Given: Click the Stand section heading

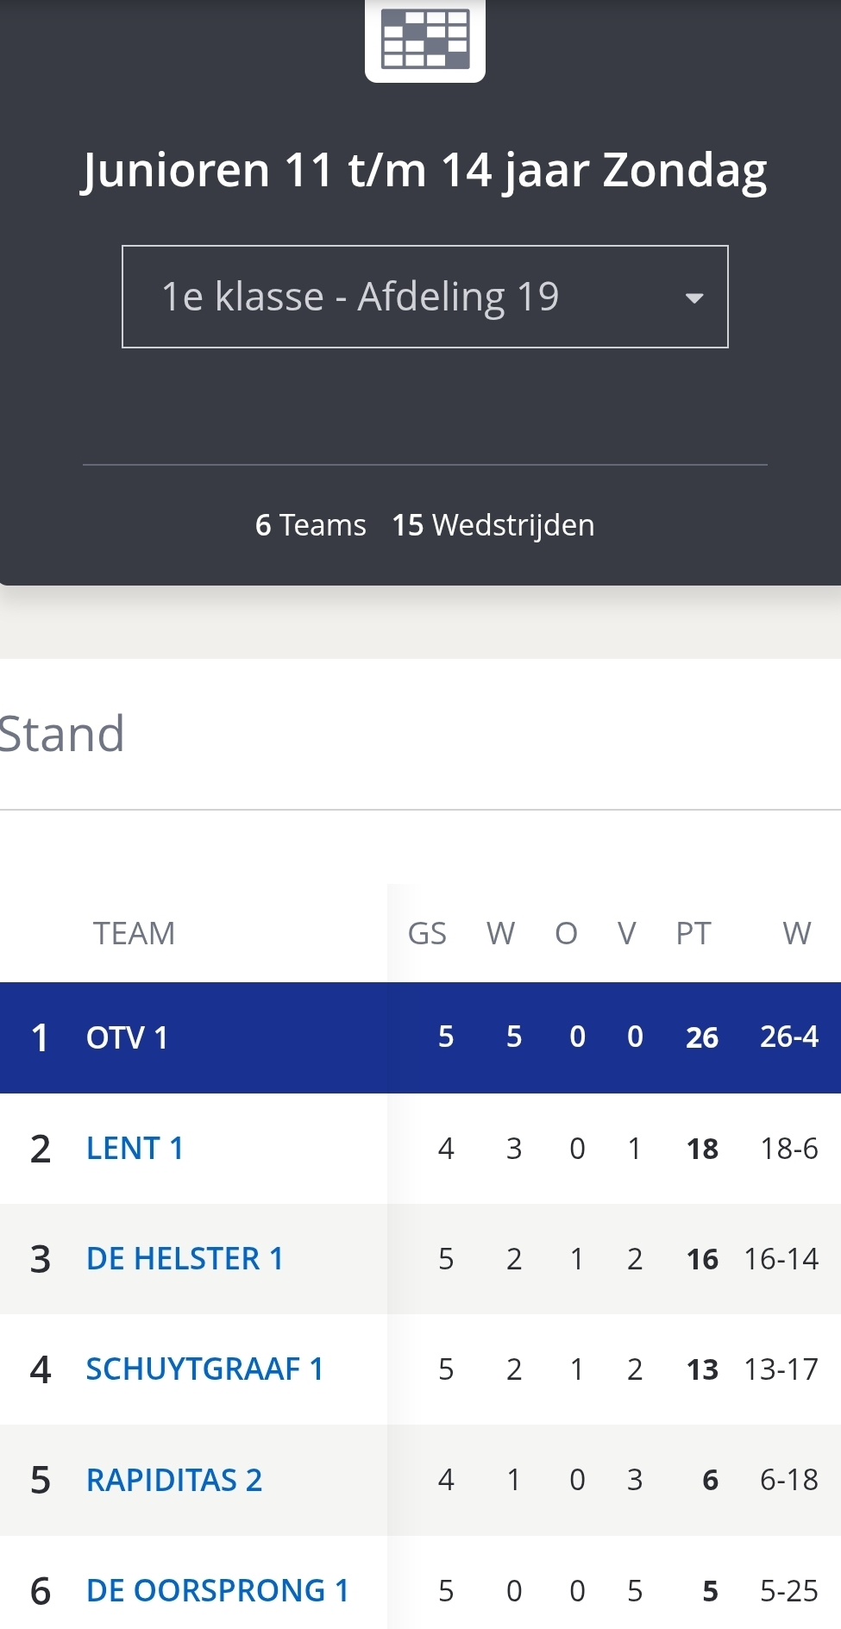Looking at the screenshot, I should pyautogui.click(x=62, y=734).
